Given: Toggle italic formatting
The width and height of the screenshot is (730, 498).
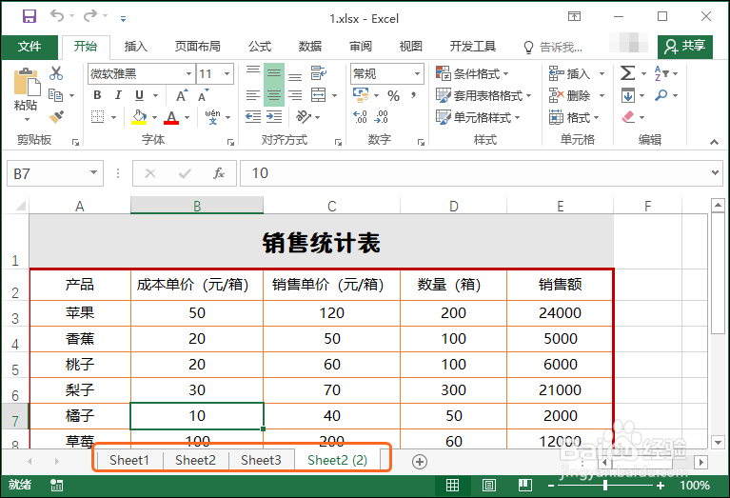Looking at the screenshot, I should click(118, 95).
